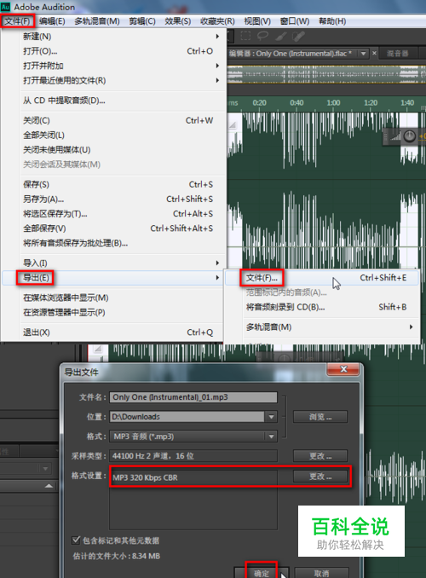
Task: Open the 剪辑(C) menu
Action: click(142, 21)
